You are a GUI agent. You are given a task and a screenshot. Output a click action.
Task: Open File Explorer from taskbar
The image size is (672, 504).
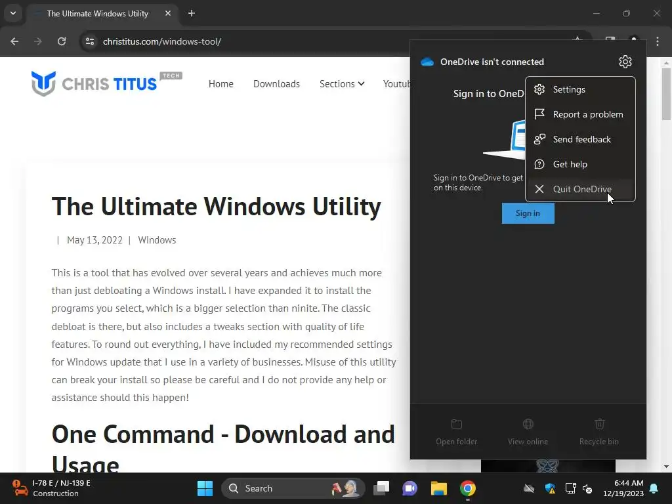[439, 488]
